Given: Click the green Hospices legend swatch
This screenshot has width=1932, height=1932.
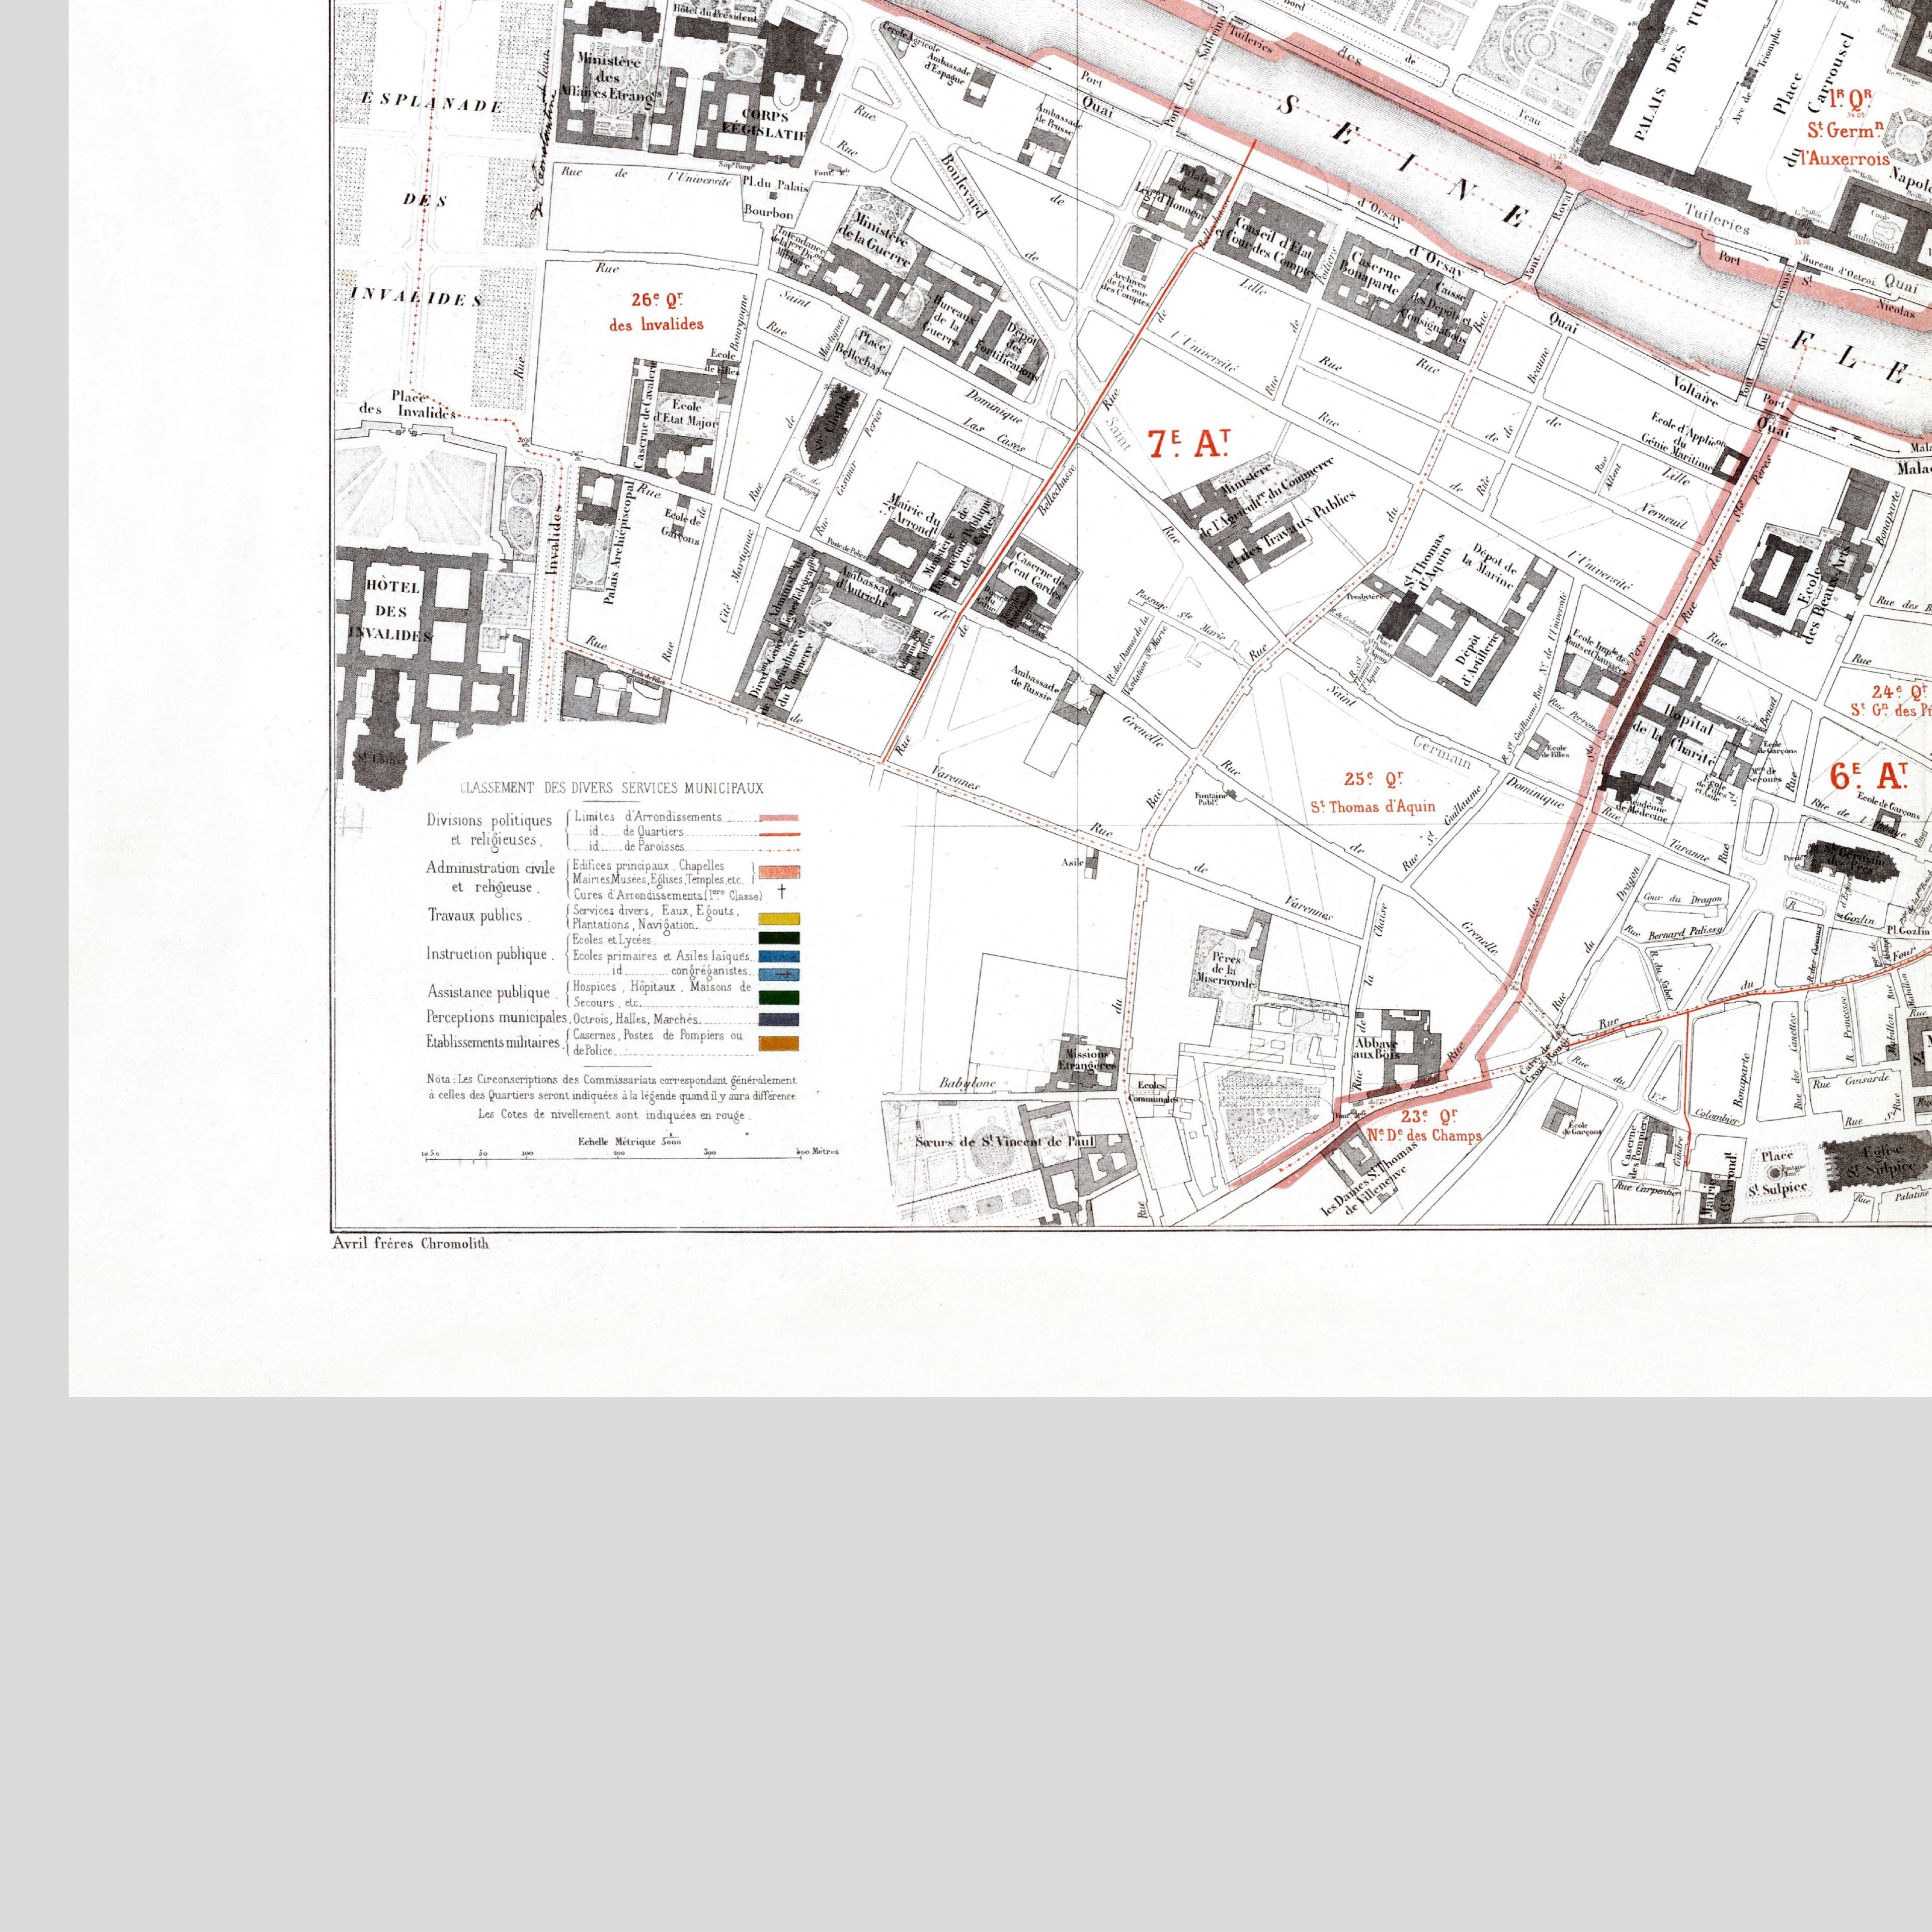Looking at the screenshot, I should [778, 997].
